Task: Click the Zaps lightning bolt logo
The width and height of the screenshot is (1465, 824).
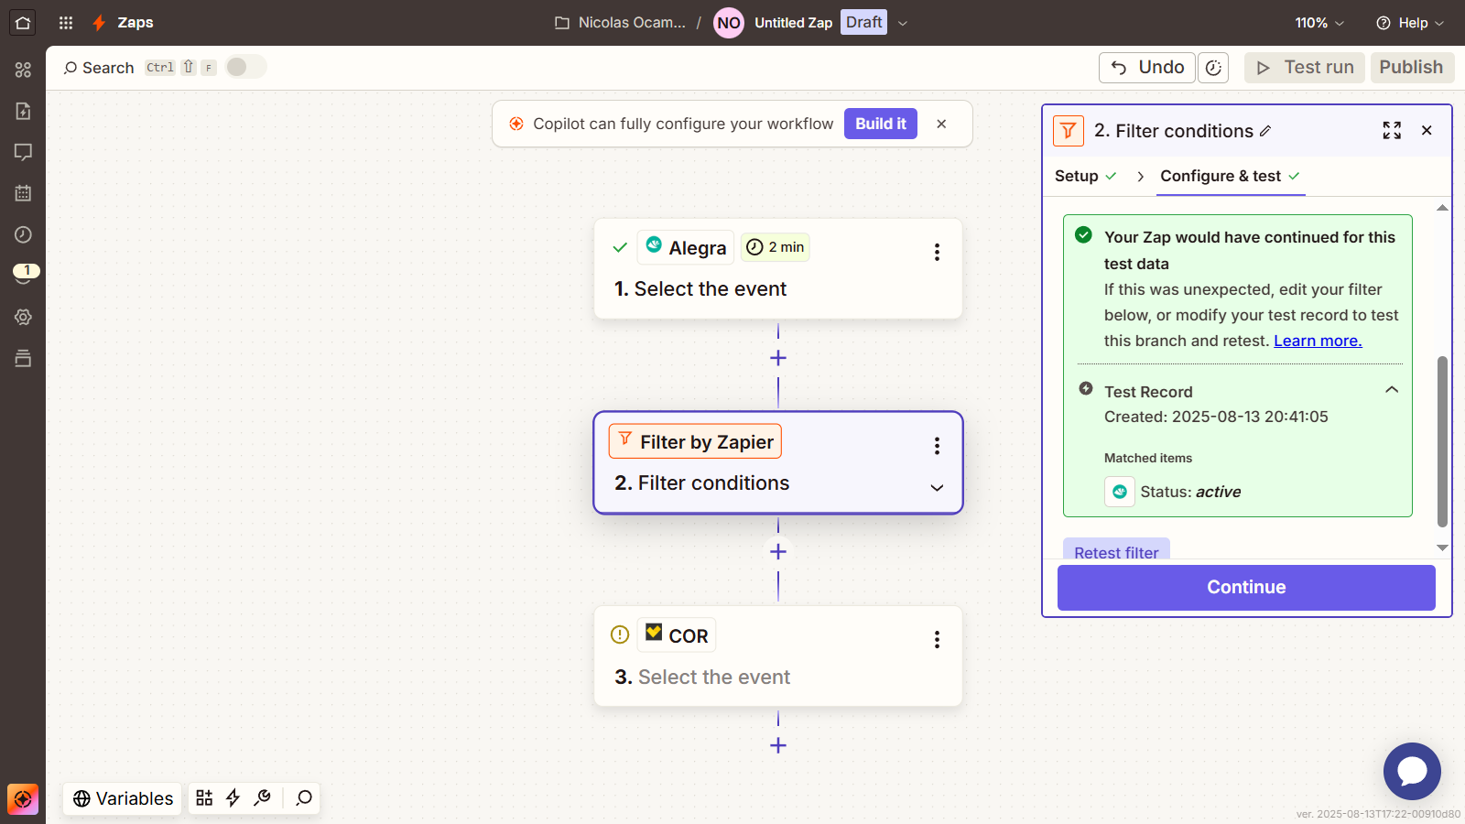Action: (x=99, y=23)
